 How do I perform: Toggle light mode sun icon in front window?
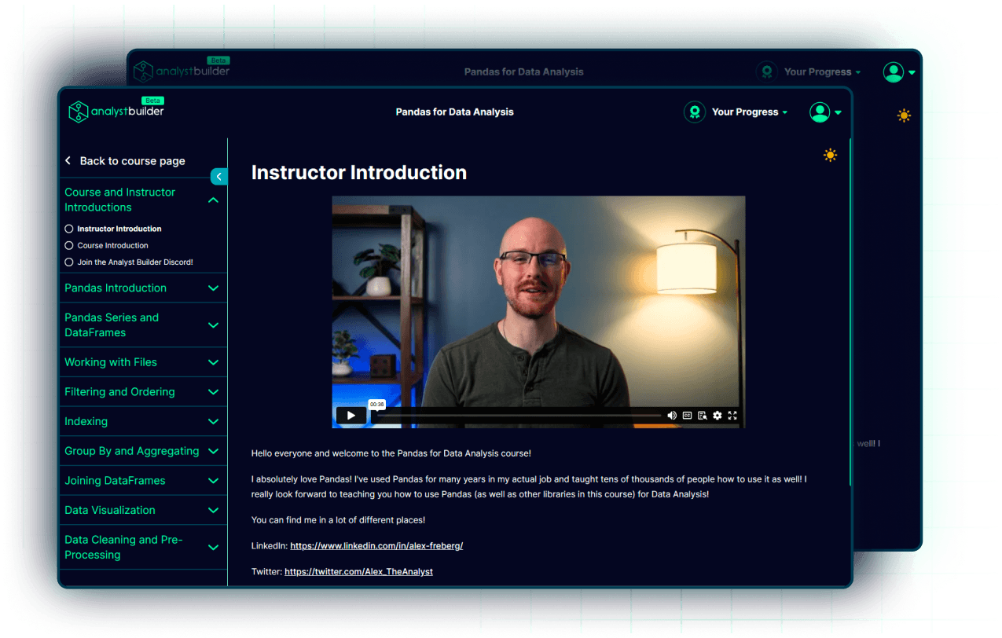tap(830, 156)
